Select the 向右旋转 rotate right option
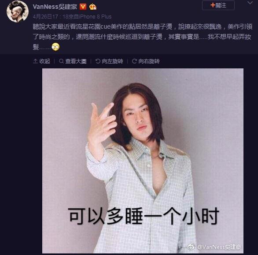 (x=146, y=61)
